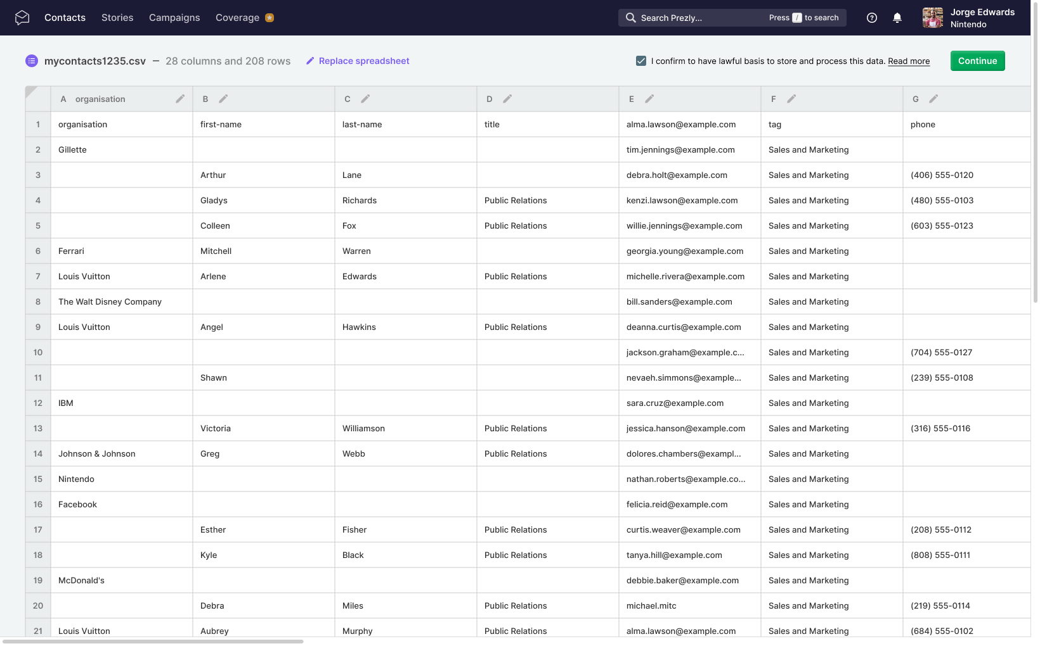1040x646 pixels.
Task: Focus the Search Prezly field
Action: [x=732, y=18]
